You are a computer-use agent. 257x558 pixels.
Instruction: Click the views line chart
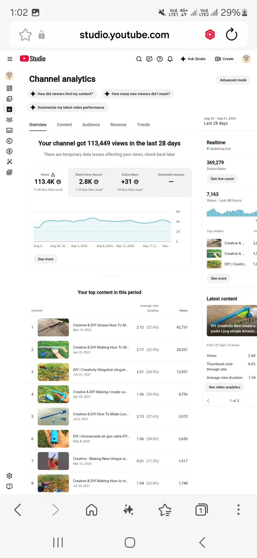pos(102,226)
